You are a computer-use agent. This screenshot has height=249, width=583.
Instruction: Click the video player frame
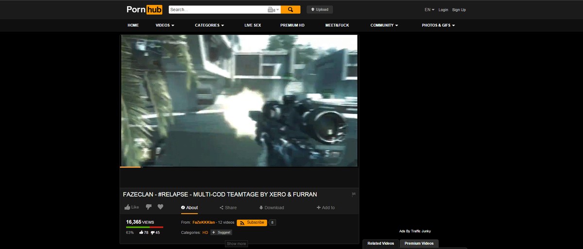coord(239,100)
